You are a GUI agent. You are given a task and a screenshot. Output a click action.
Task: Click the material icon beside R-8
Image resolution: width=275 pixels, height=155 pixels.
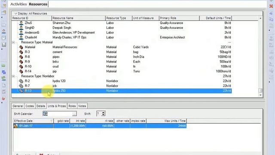click(x=21, y=57)
